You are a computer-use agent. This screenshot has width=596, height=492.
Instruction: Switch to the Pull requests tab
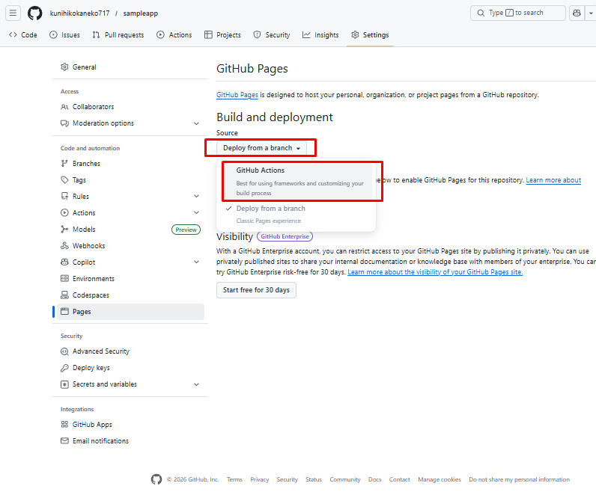click(118, 35)
